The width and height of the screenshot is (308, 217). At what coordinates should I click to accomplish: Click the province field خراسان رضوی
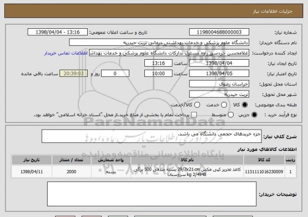point(219,84)
